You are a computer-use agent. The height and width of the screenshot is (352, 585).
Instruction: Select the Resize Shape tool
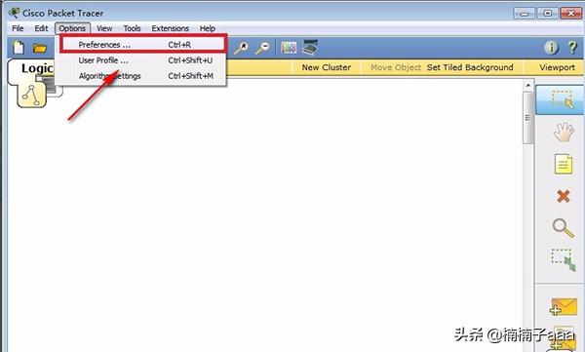click(x=564, y=259)
